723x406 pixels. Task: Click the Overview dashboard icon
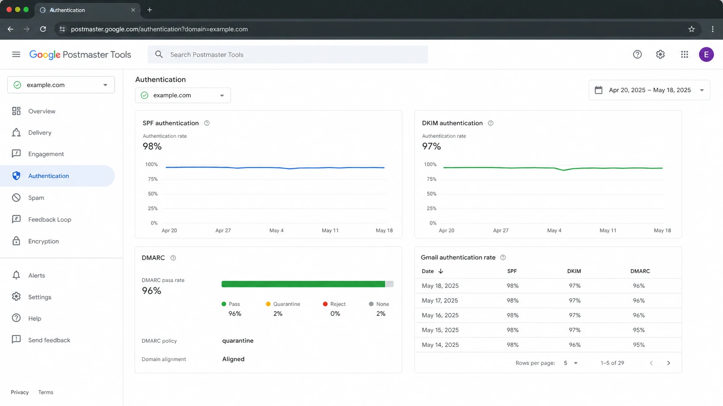[x=16, y=111]
